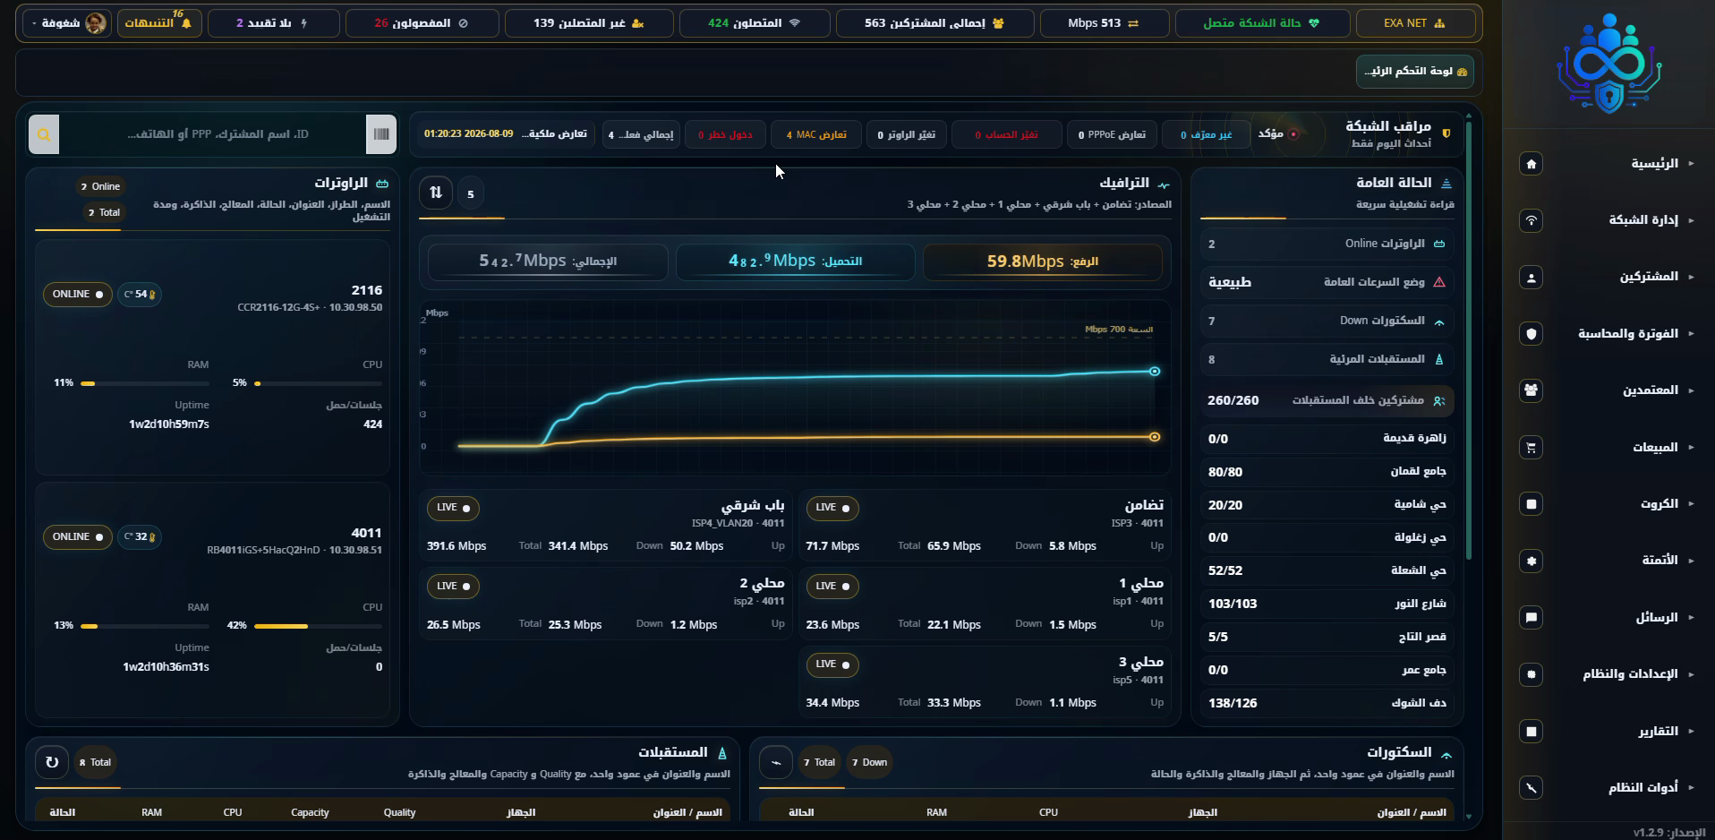Click the swap arrows icon in الترافيك panel

(x=436, y=193)
